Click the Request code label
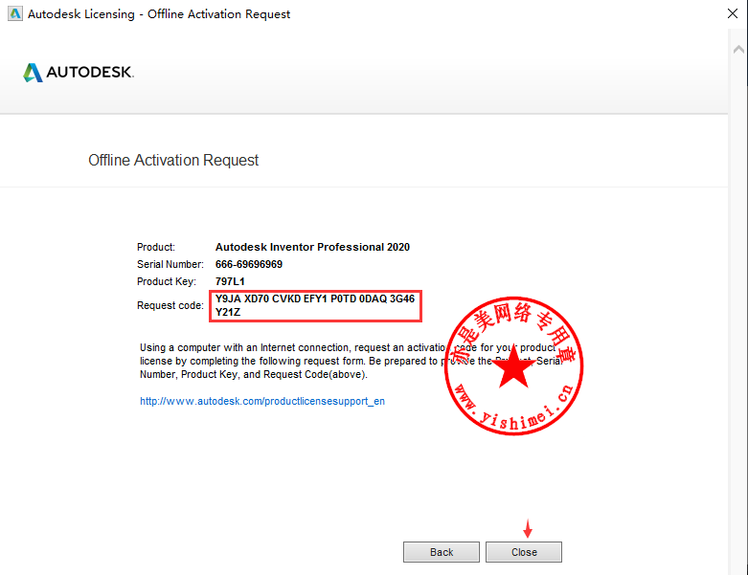The width and height of the screenshot is (748, 575). pyautogui.click(x=170, y=305)
